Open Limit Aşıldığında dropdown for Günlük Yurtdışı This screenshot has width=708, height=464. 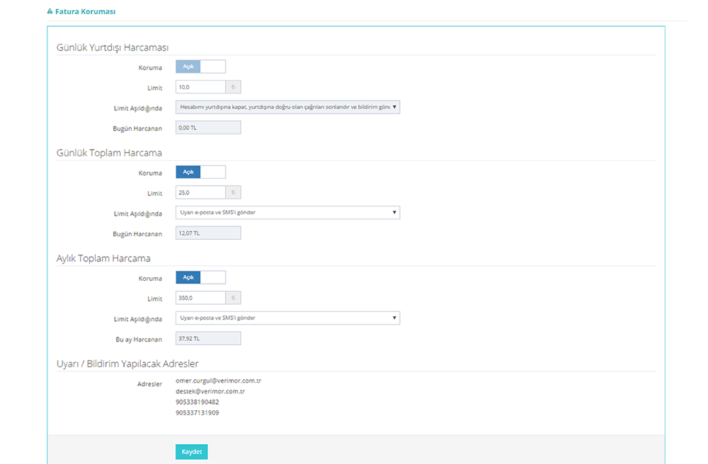(287, 108)
